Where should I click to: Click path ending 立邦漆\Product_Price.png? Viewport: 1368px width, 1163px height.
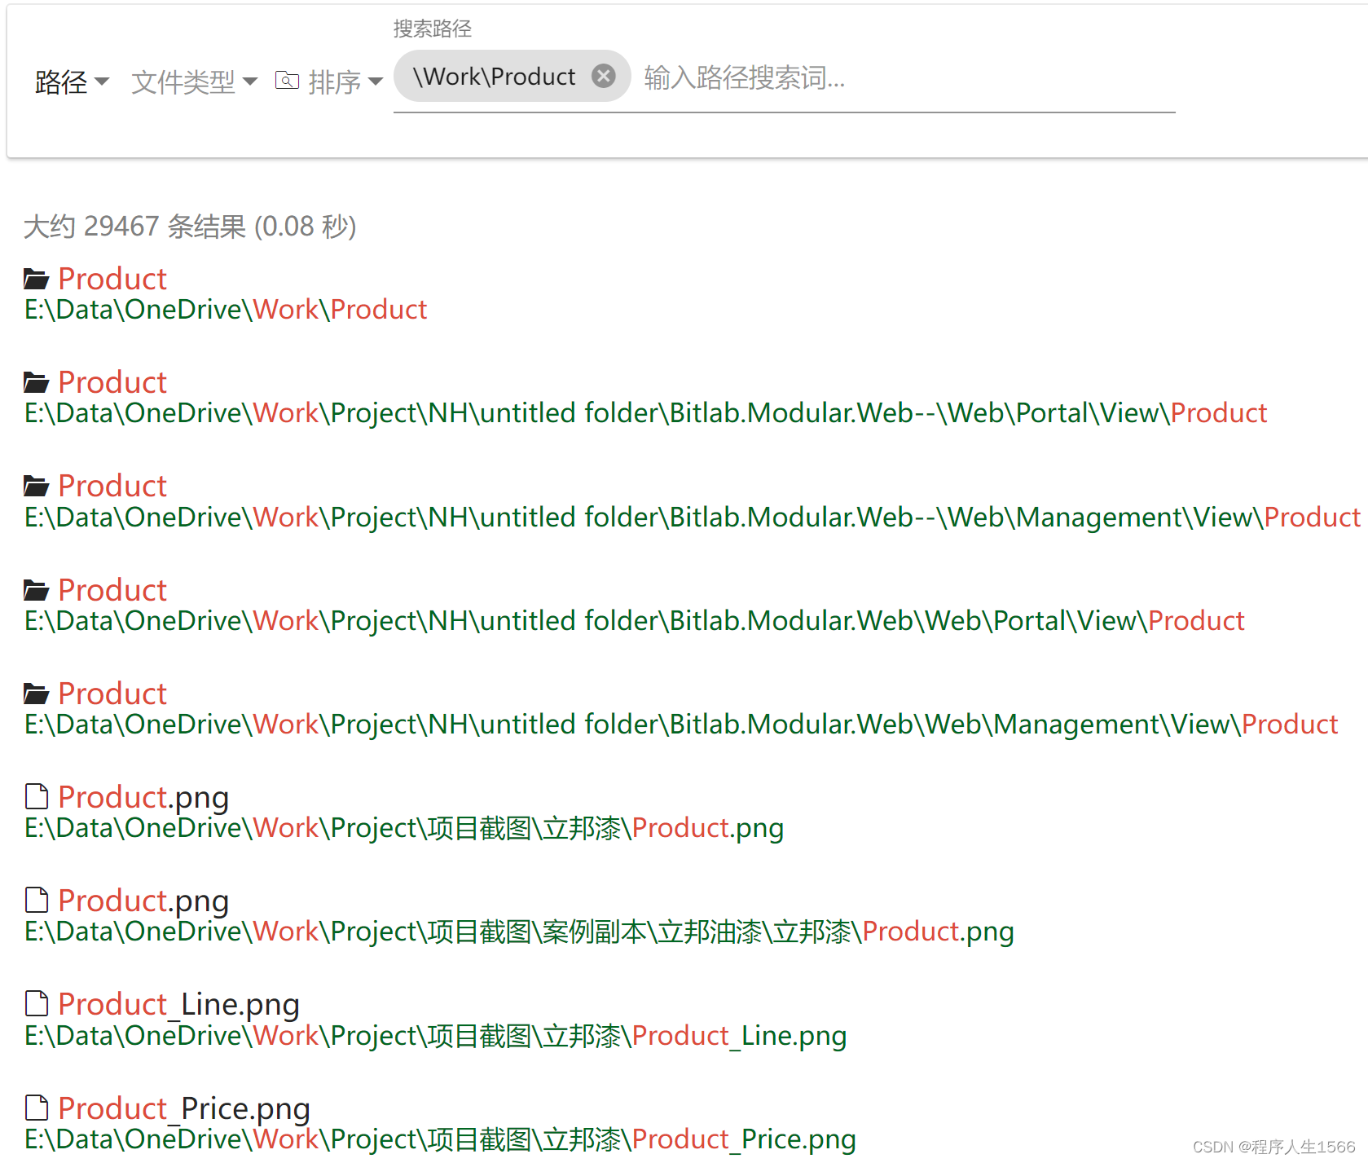point(440,1139)
